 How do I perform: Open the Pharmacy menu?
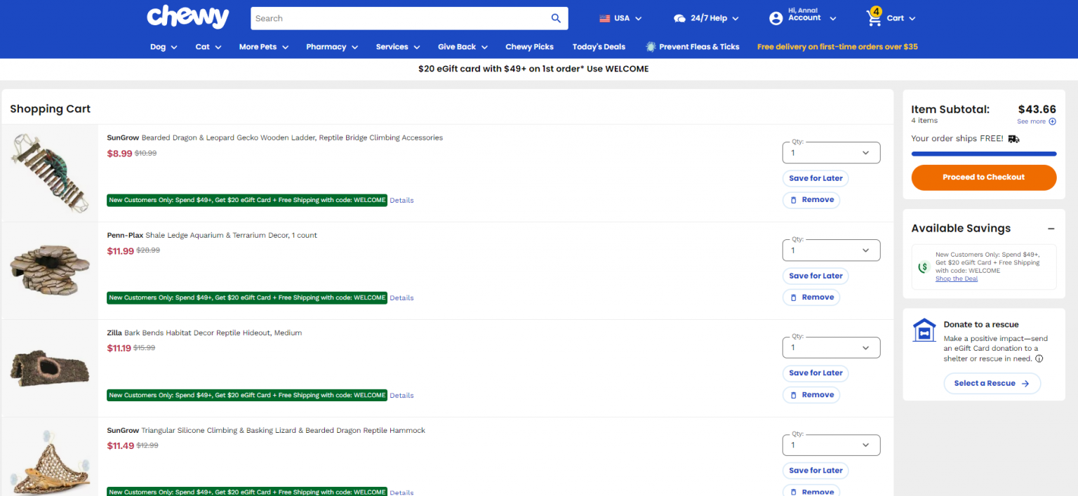[332, 47]
